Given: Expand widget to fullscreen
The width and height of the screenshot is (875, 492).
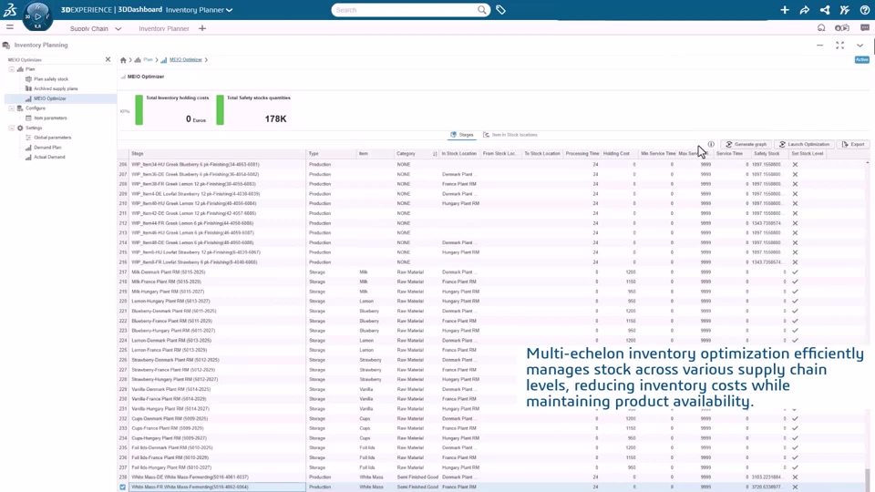Looking at the screenshot, I should tap(839, 46).
